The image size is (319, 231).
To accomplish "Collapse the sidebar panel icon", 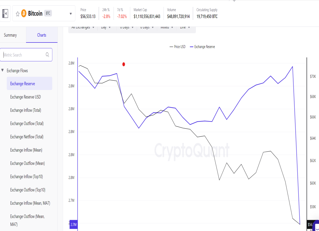I will point(5,14).
